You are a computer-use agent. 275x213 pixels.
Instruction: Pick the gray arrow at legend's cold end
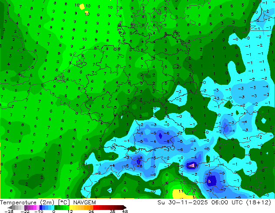(10, 207)
